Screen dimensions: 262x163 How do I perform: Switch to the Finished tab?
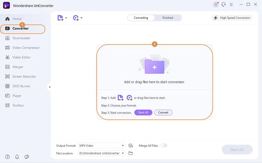click(x=168, y=18)
